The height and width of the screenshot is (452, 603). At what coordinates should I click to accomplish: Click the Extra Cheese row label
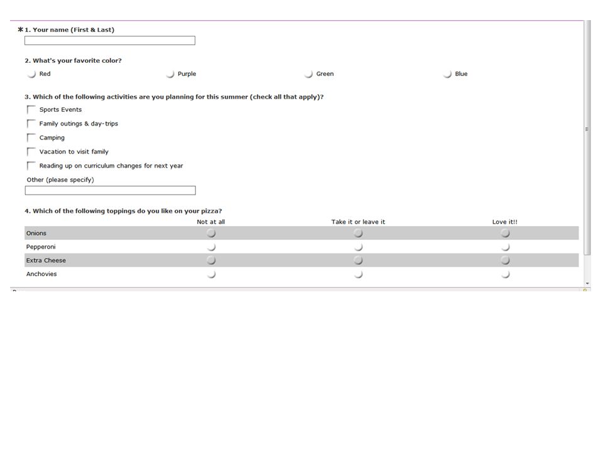tap(46, 260)
